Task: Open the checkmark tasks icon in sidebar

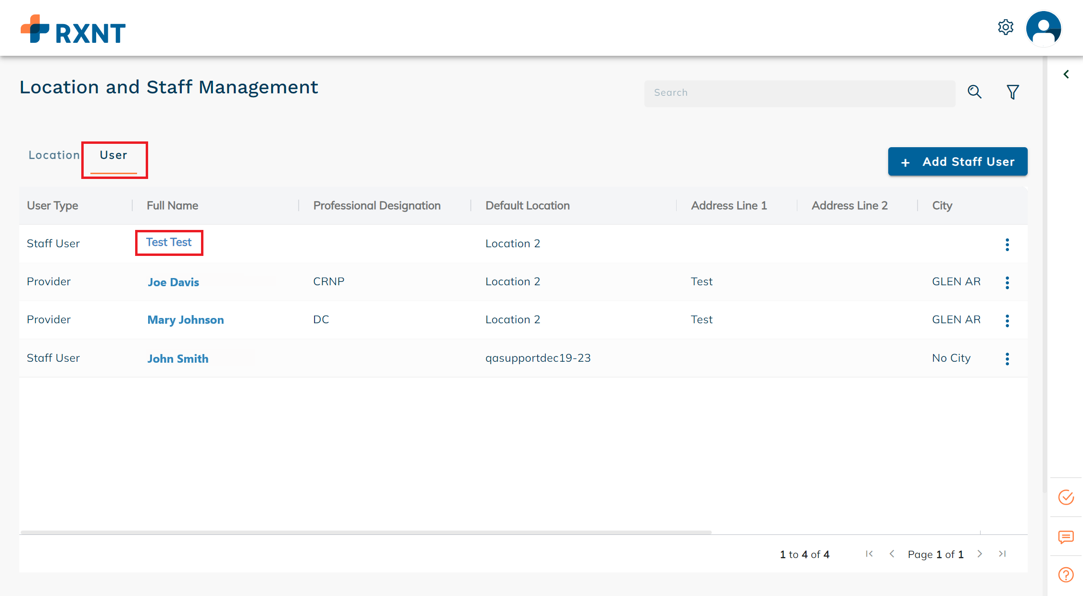Action: click(1066, 497)
